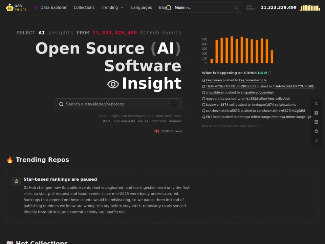Click the push event icon beside shopable-ai
325x244 pixels.
203,93
